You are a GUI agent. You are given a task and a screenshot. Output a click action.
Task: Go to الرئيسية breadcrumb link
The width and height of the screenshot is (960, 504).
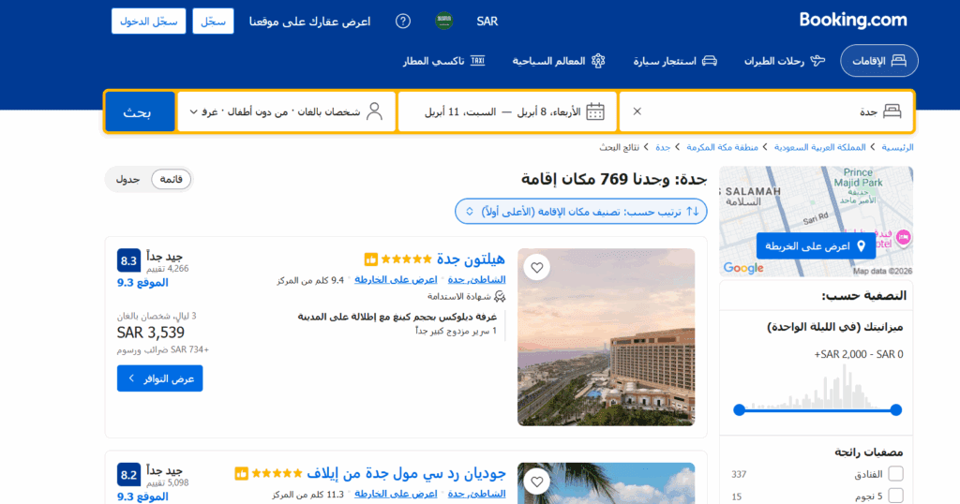click(x=897, y=147)
